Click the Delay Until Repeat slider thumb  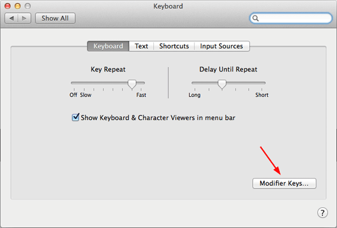[x=222, y=84]
